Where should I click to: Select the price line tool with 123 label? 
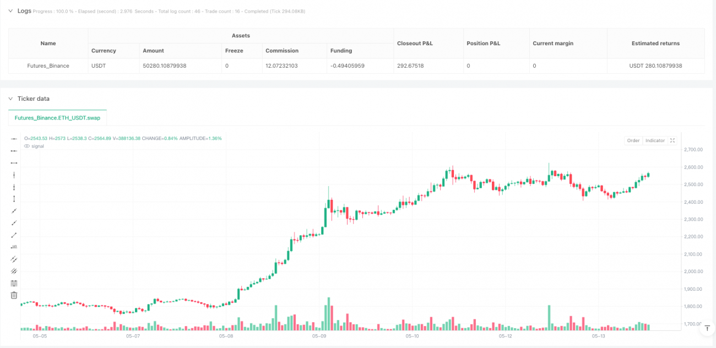(14, 247)
